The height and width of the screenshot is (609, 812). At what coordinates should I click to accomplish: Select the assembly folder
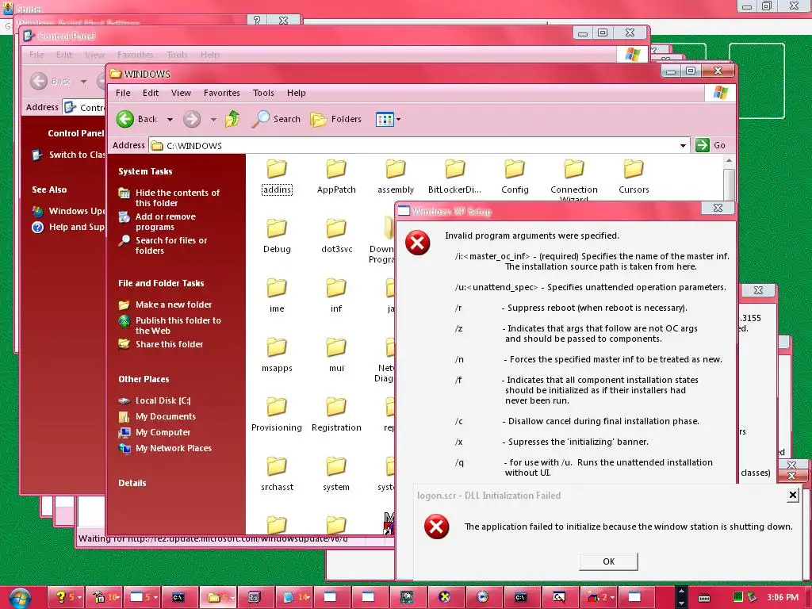(396, 176)
